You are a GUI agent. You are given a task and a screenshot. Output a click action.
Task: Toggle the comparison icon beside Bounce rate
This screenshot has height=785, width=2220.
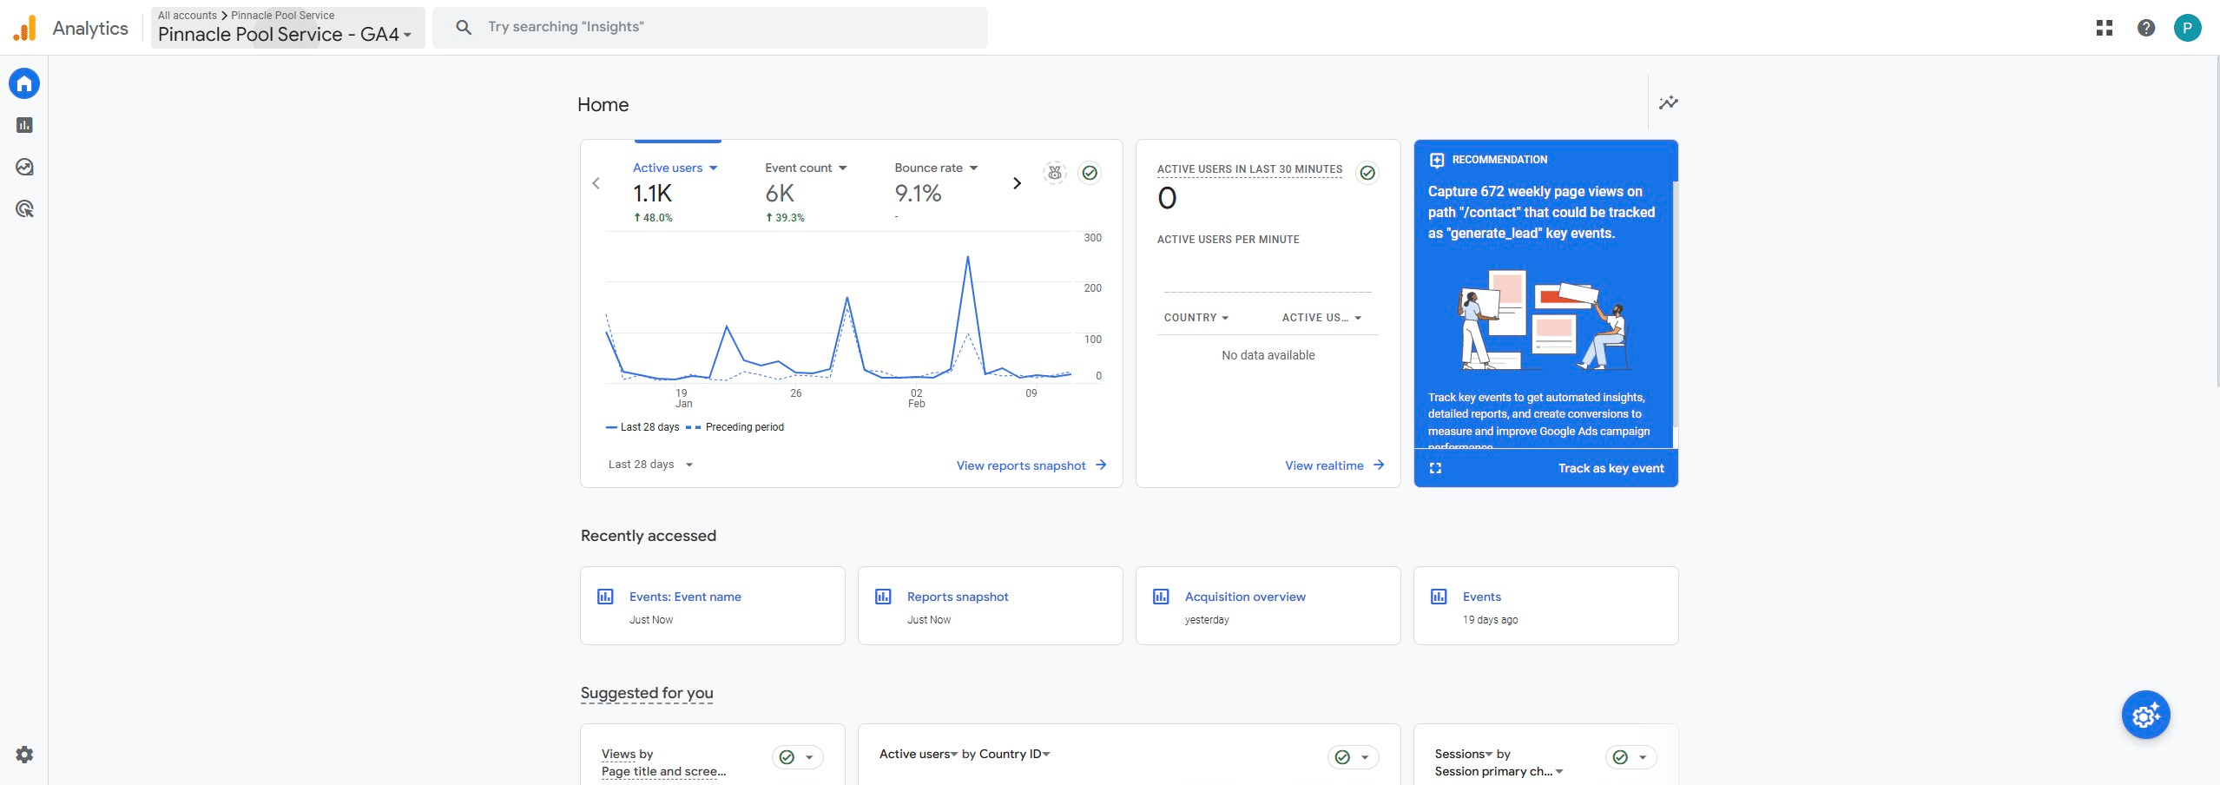[1055, 173]
